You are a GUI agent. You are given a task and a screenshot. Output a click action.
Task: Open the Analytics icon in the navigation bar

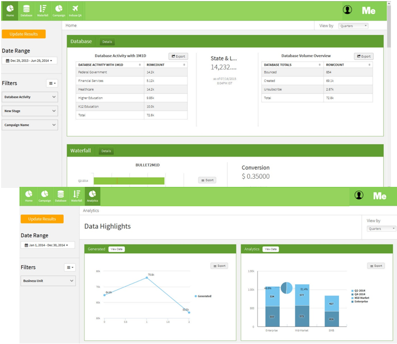92,195
